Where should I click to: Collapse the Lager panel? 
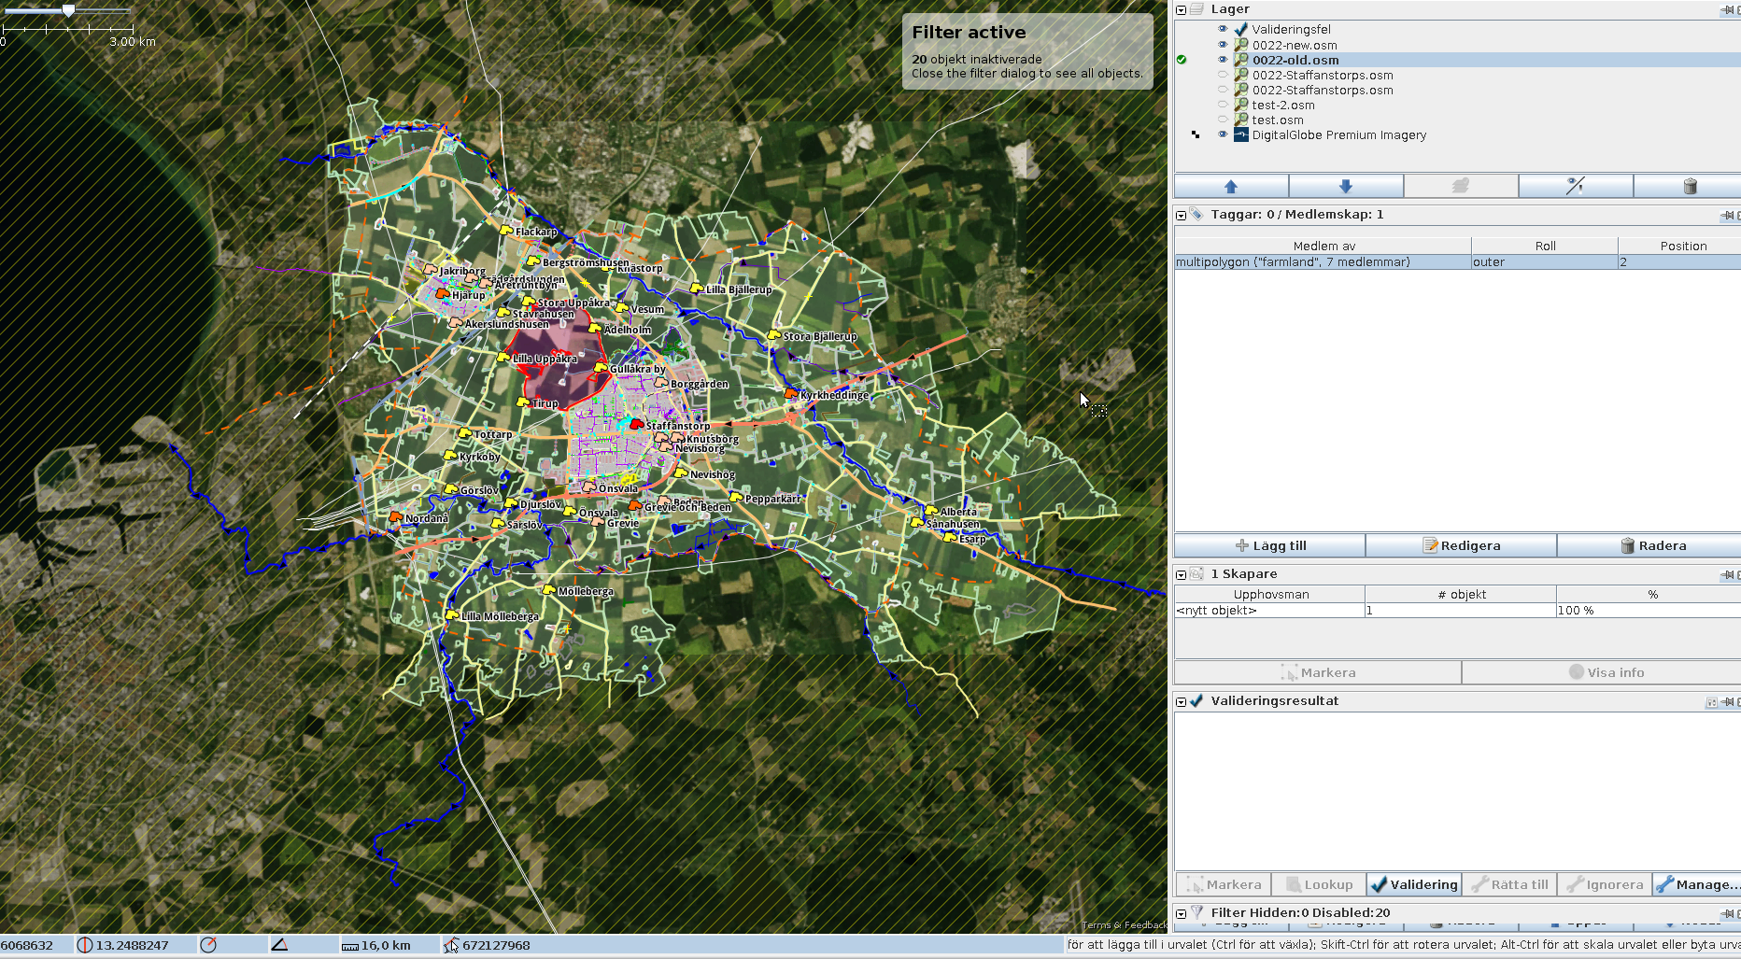(x=1182, y=9)
